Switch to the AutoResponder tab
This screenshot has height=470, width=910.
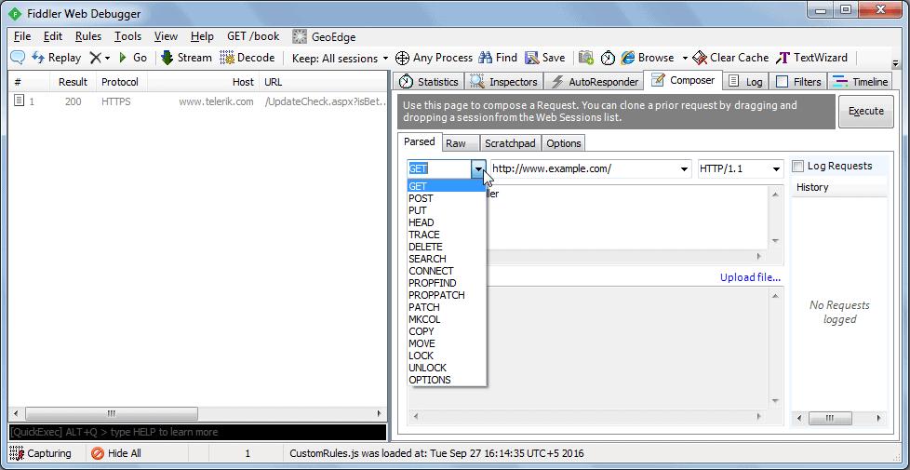595,82
